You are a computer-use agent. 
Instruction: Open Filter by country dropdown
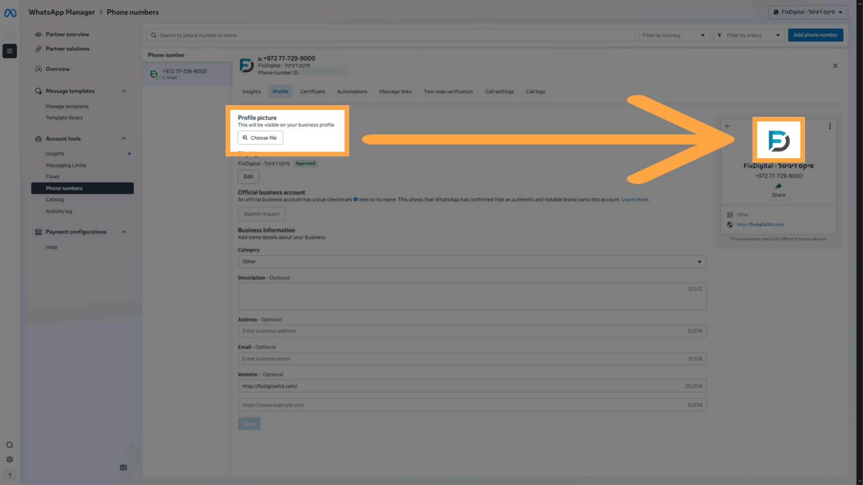pos(674,35)
